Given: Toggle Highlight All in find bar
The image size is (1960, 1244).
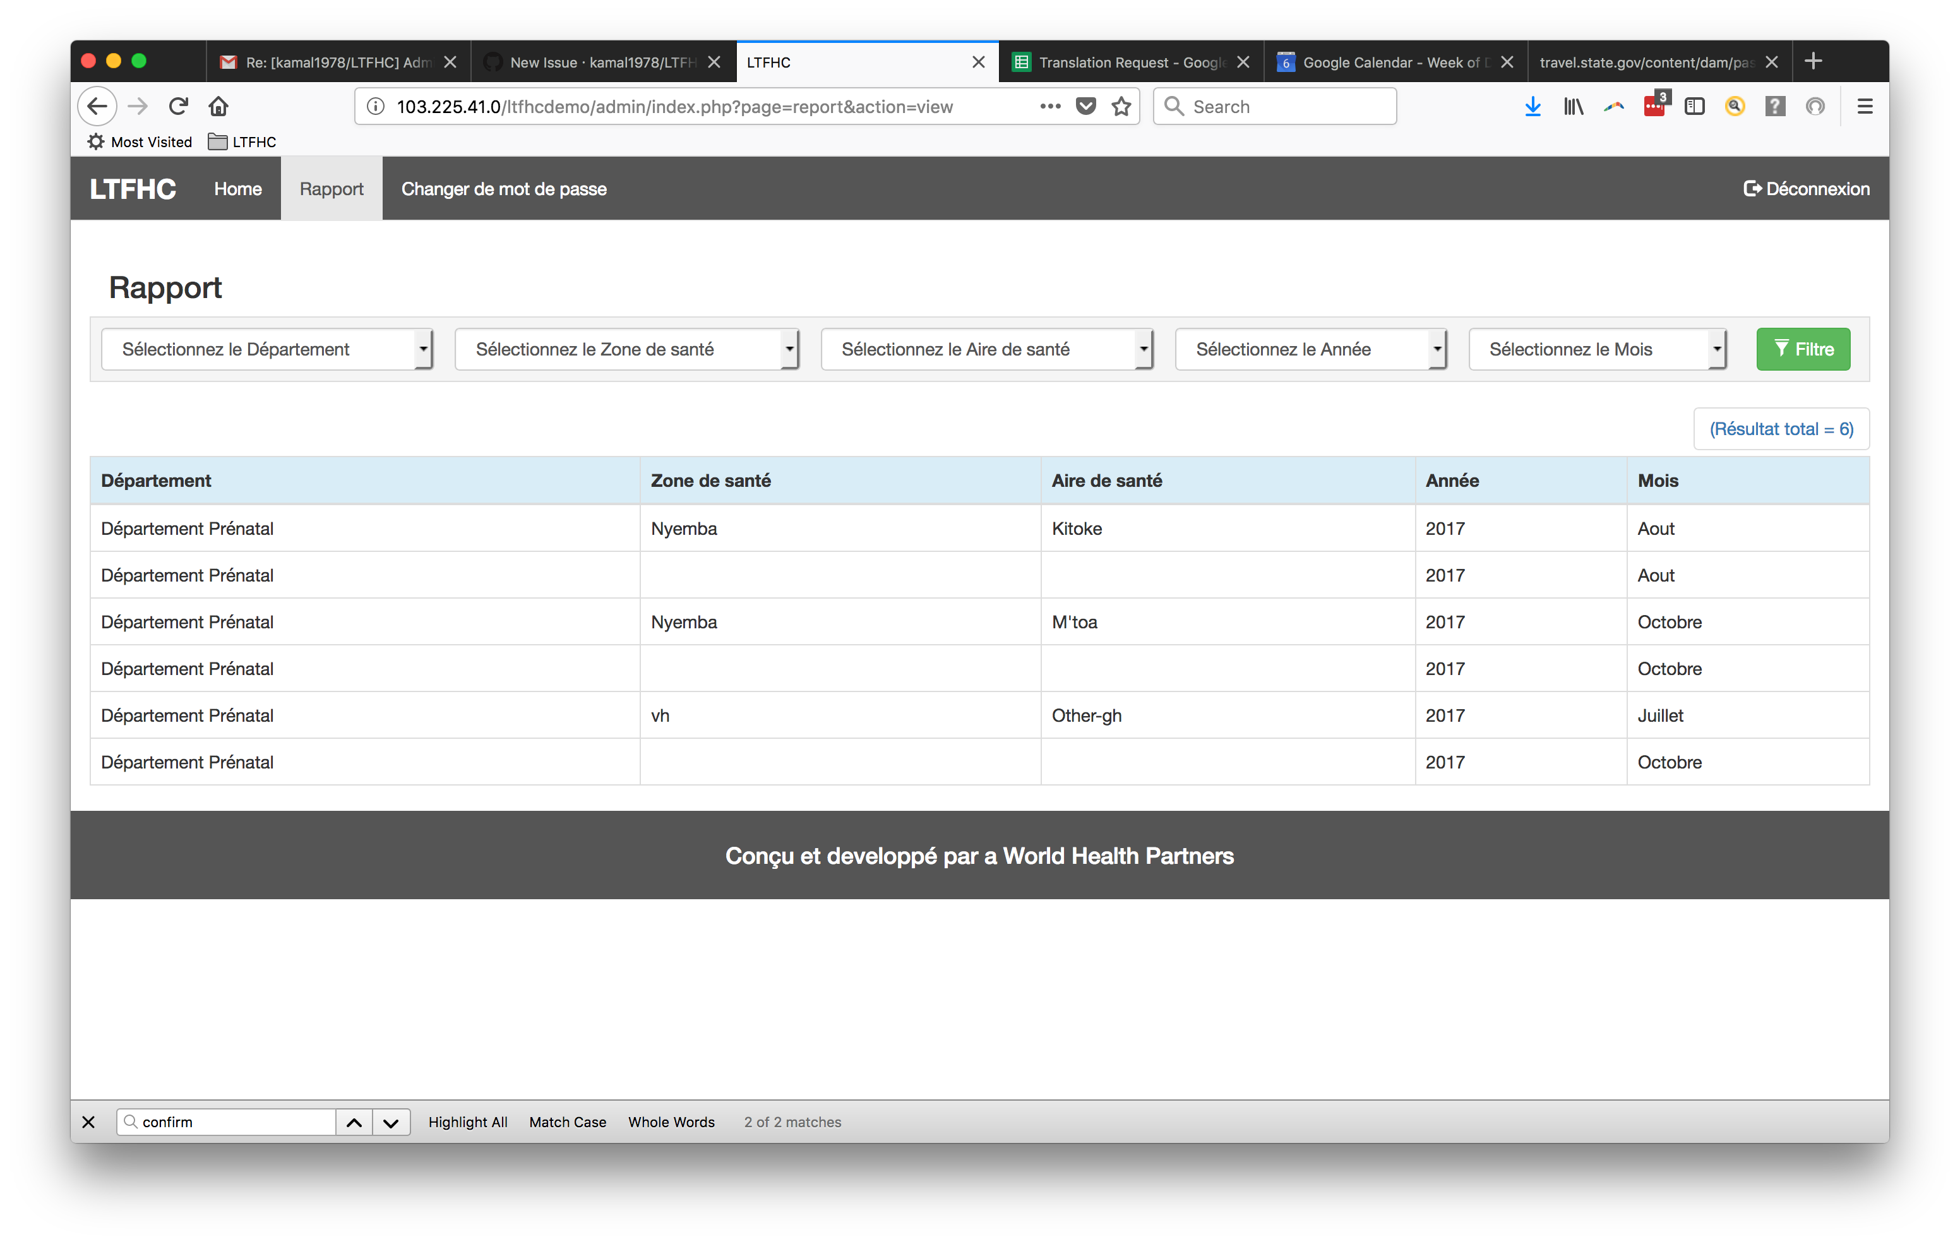Looking at the screenshot, I should 467,1122.
